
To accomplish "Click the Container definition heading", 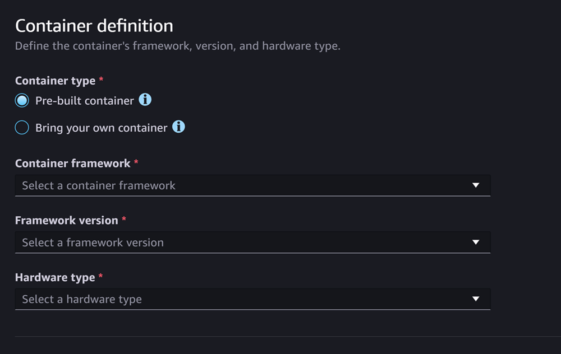I will click(94, 25).
